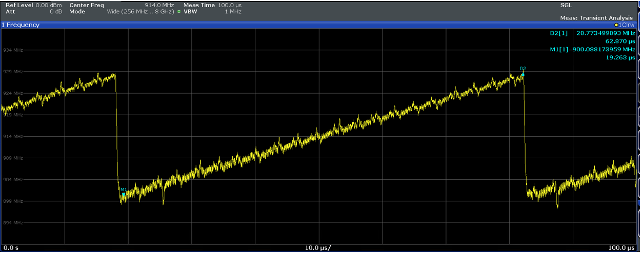Click the SGL sweep indicator
643x255 pixels.
coord(566,5)
